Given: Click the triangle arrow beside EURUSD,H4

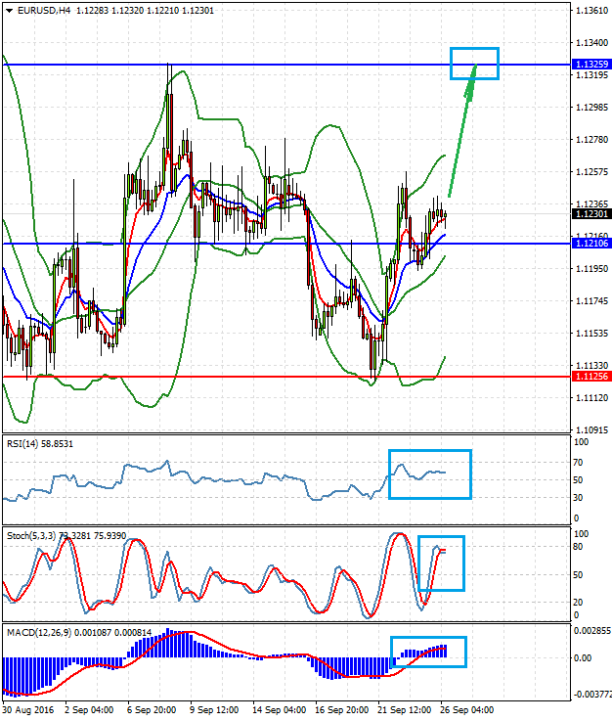Looking at the screenshot, I should coord(8,10).
